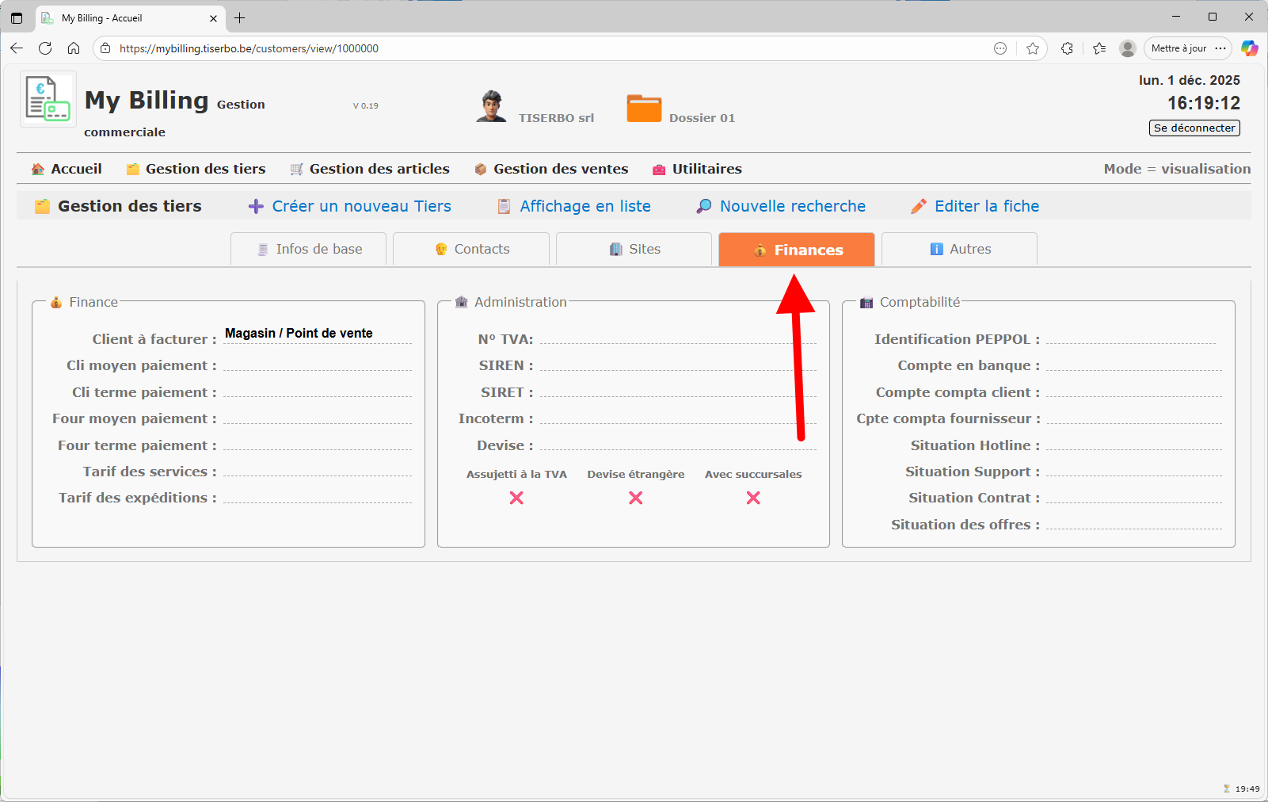Image resolution: width=1268 pixels, height=802 pixels.
Task: Add page to favorites with the star icon
Action: [x=1033, y=48]
